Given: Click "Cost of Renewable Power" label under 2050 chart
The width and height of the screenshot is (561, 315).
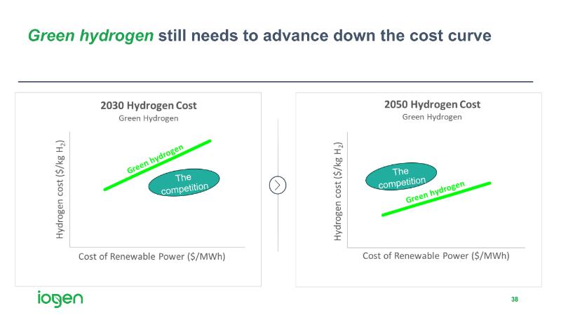Looking at the screenshot, I should (435, 255).
